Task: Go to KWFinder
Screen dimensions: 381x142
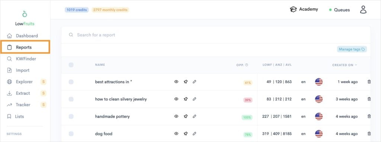Action: [x=26, y=59]
